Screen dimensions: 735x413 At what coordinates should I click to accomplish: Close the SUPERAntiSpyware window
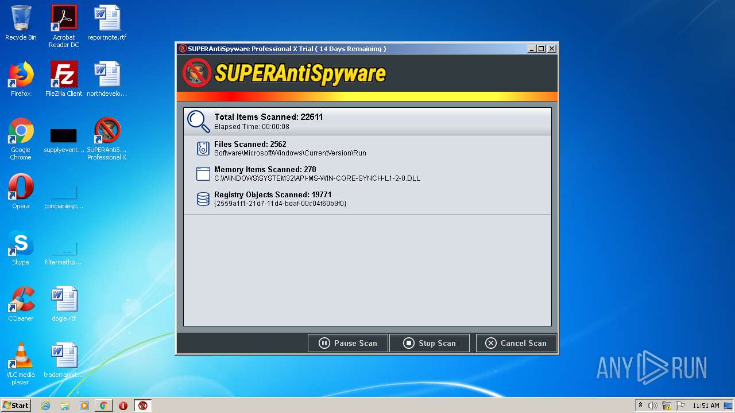coord(552,49)
